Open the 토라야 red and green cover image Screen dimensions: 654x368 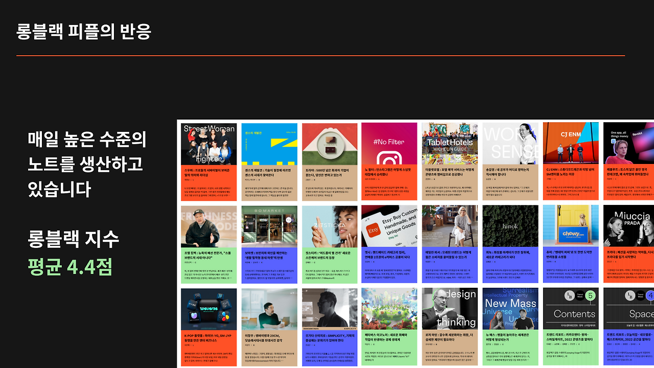330,144
